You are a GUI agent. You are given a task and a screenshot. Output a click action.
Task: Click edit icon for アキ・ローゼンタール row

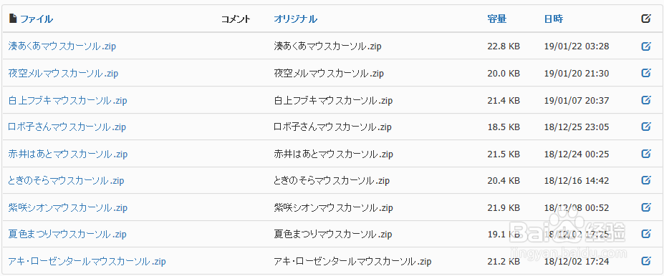coord(646,261)
